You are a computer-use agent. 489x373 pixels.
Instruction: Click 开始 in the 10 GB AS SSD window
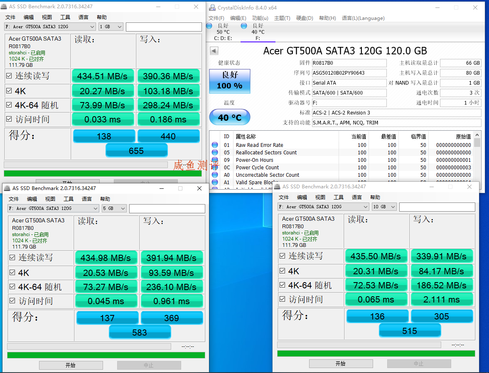coord(341,363)
